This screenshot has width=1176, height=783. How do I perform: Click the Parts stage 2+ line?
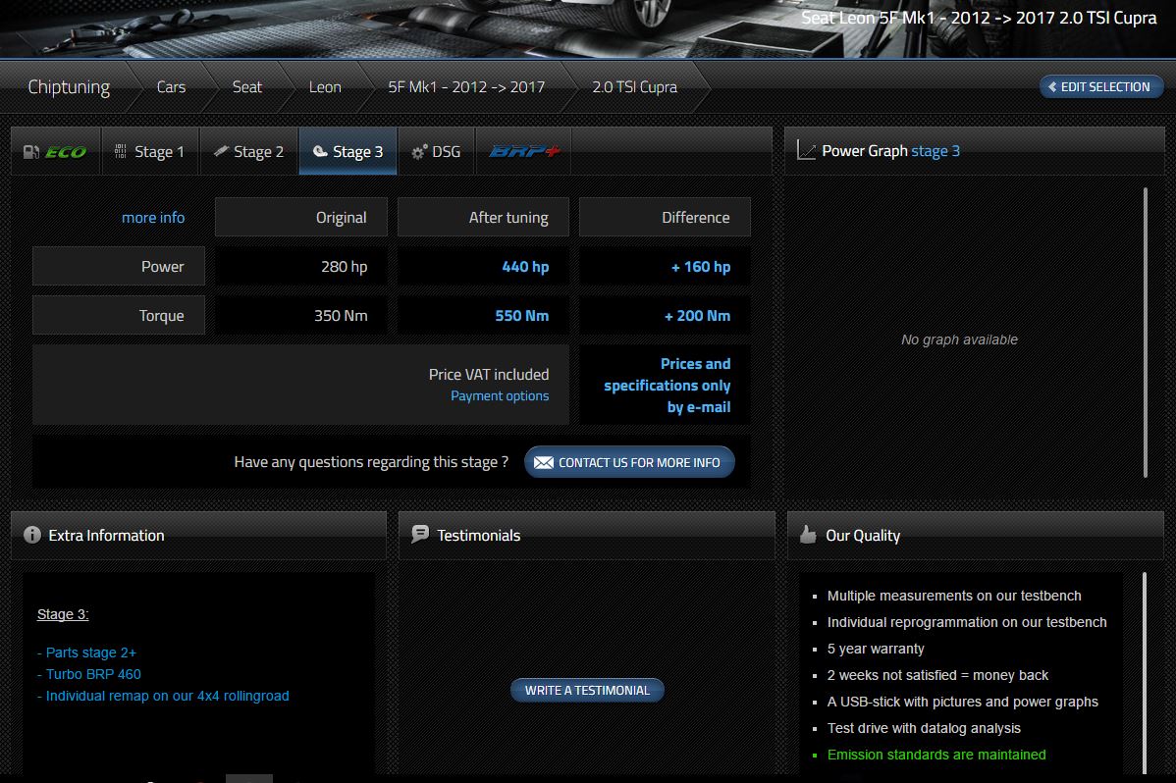tap(87, 652)
